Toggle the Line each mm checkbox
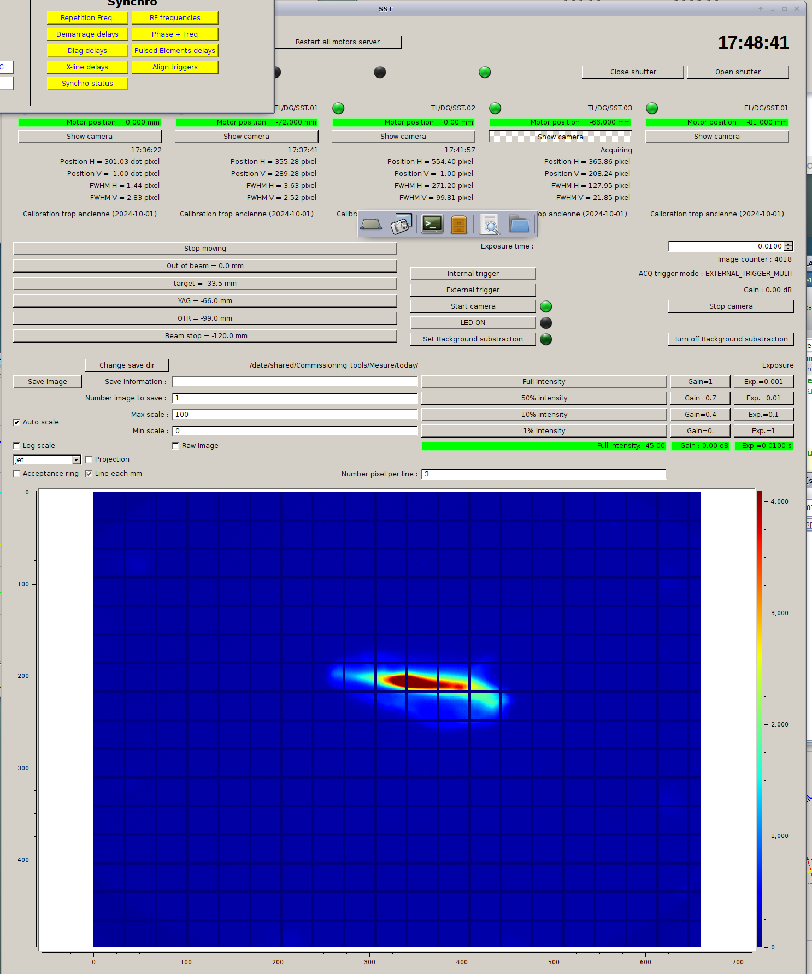 [89, 474]
